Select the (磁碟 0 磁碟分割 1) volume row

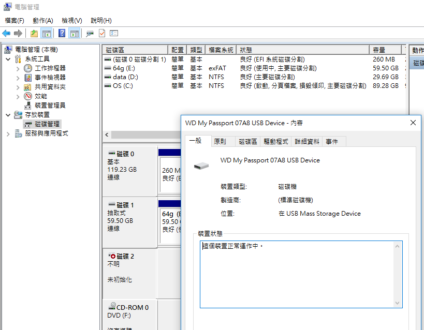[254, 59]
